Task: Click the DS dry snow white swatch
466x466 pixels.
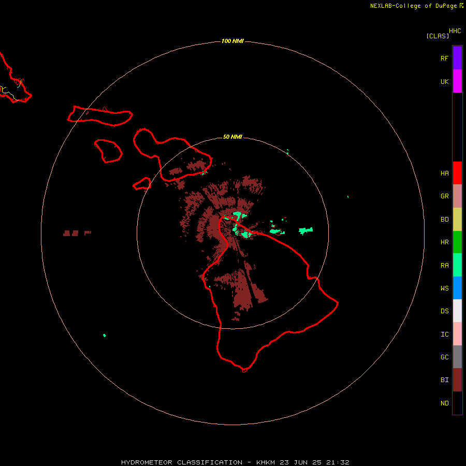Action: tap(457, 311)
